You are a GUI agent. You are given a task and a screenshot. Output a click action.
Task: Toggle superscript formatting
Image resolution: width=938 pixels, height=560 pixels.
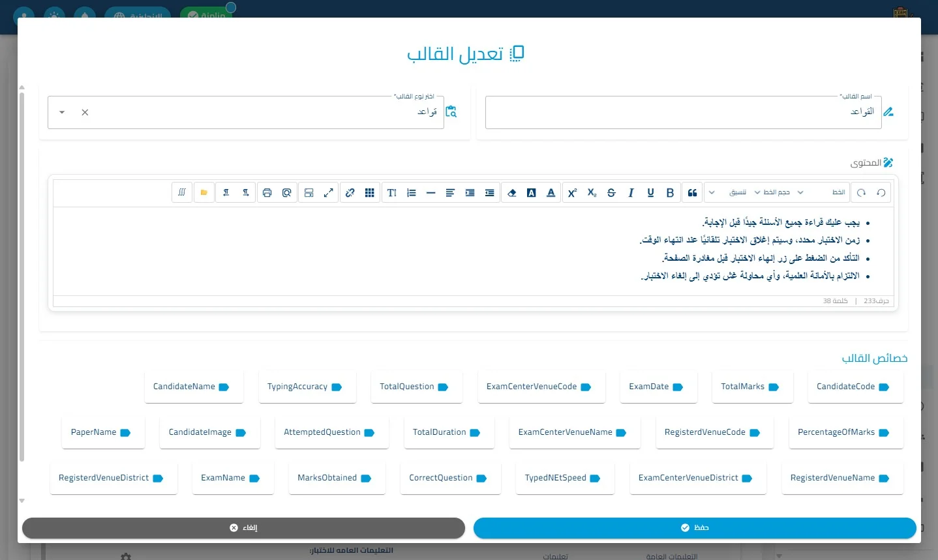tap(572, 193)
